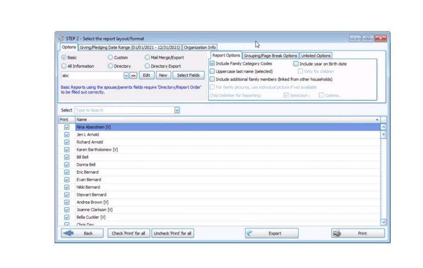Open the Unlisted Options tab

click(316, 55)
